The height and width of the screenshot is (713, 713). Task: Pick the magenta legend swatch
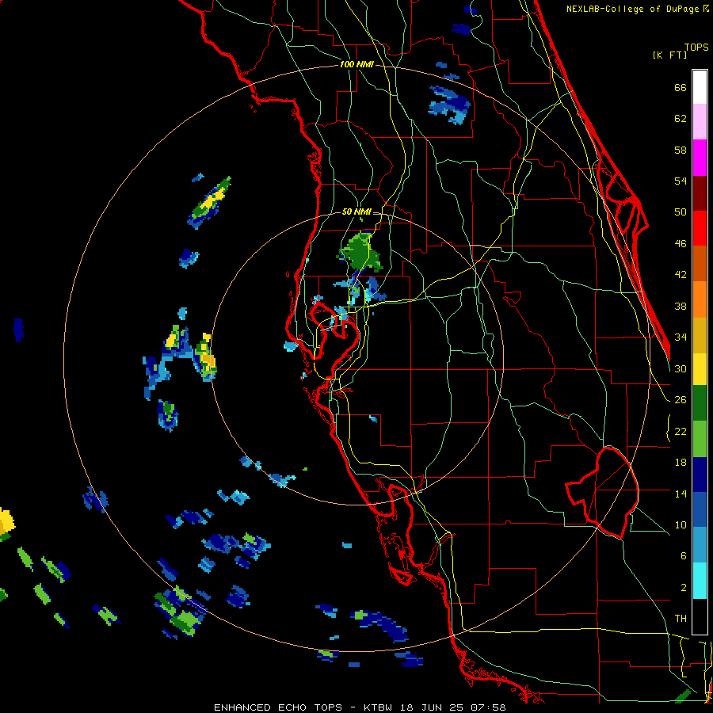pyautogui.click(x=700, y=158)
